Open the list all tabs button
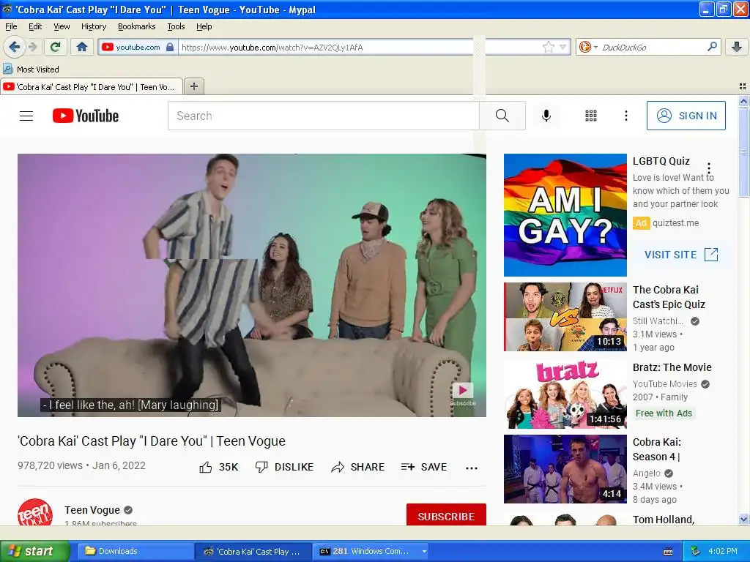 pyautogui.click(x=743, y=86)
